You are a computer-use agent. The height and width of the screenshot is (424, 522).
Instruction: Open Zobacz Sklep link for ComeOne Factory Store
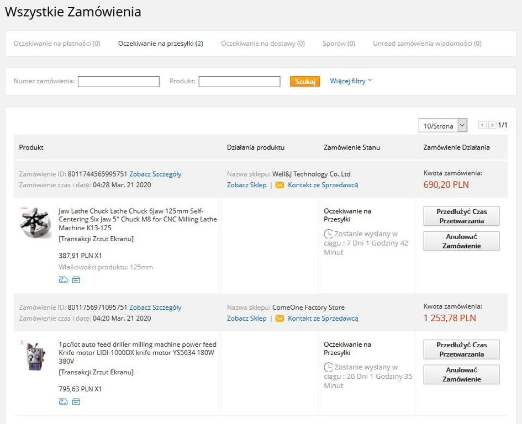coord(246,319)
